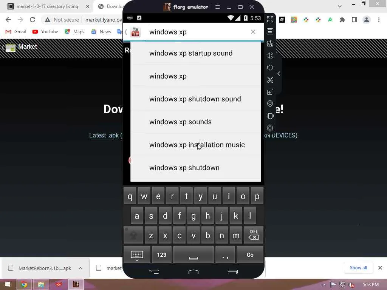Open the Gmail bookmark
This screenshot has width=387, height=290.
point(16,32)
